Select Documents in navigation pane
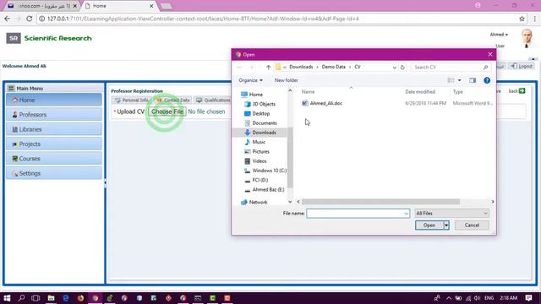Screen dimensions: 541x304 coord(265,123)
